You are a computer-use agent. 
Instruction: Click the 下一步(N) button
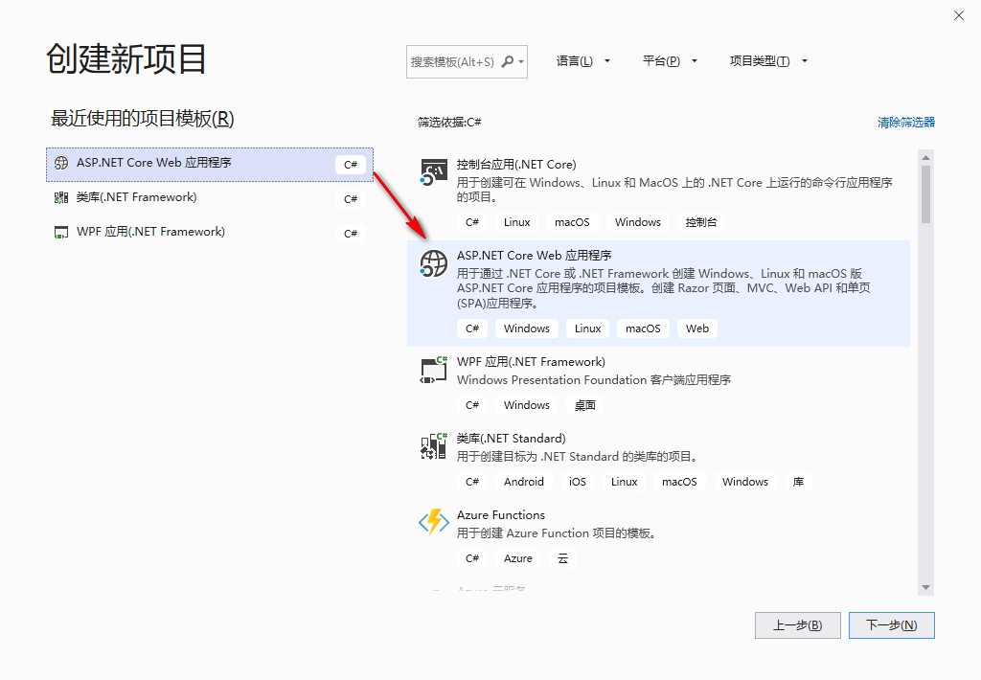tap(891, 624)
